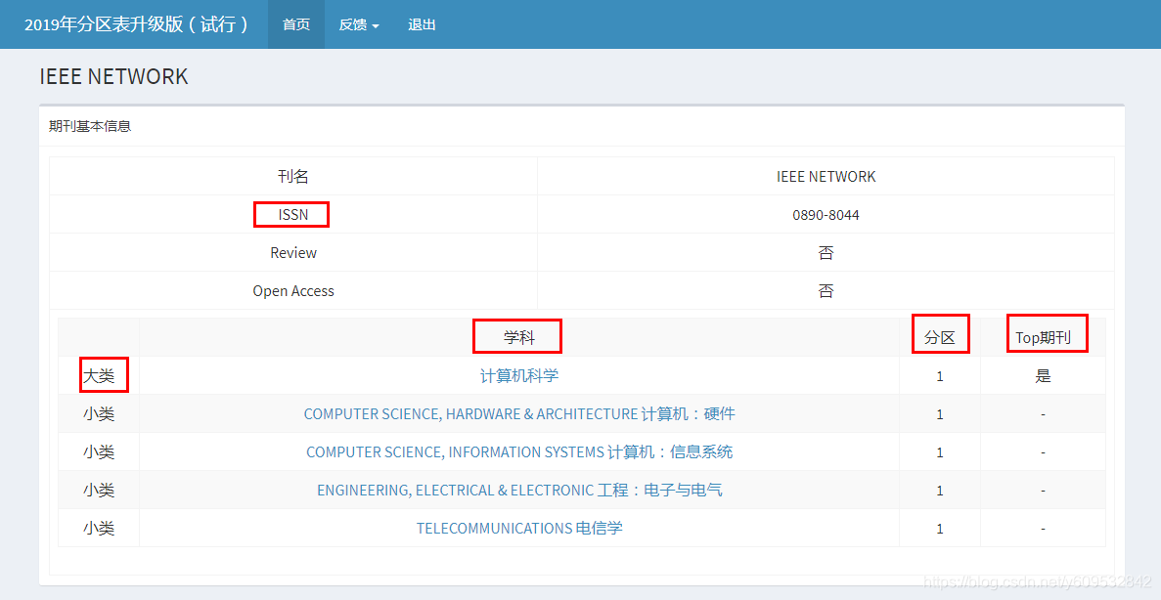This screenshot has height=600, width=1161.
Task: Click the 是 Top期刊 value
Action: point(1043,376)
